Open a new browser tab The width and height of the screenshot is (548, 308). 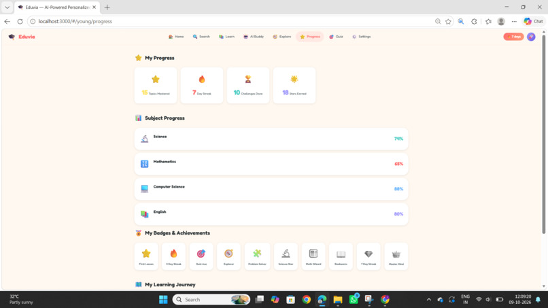(107, 7)
